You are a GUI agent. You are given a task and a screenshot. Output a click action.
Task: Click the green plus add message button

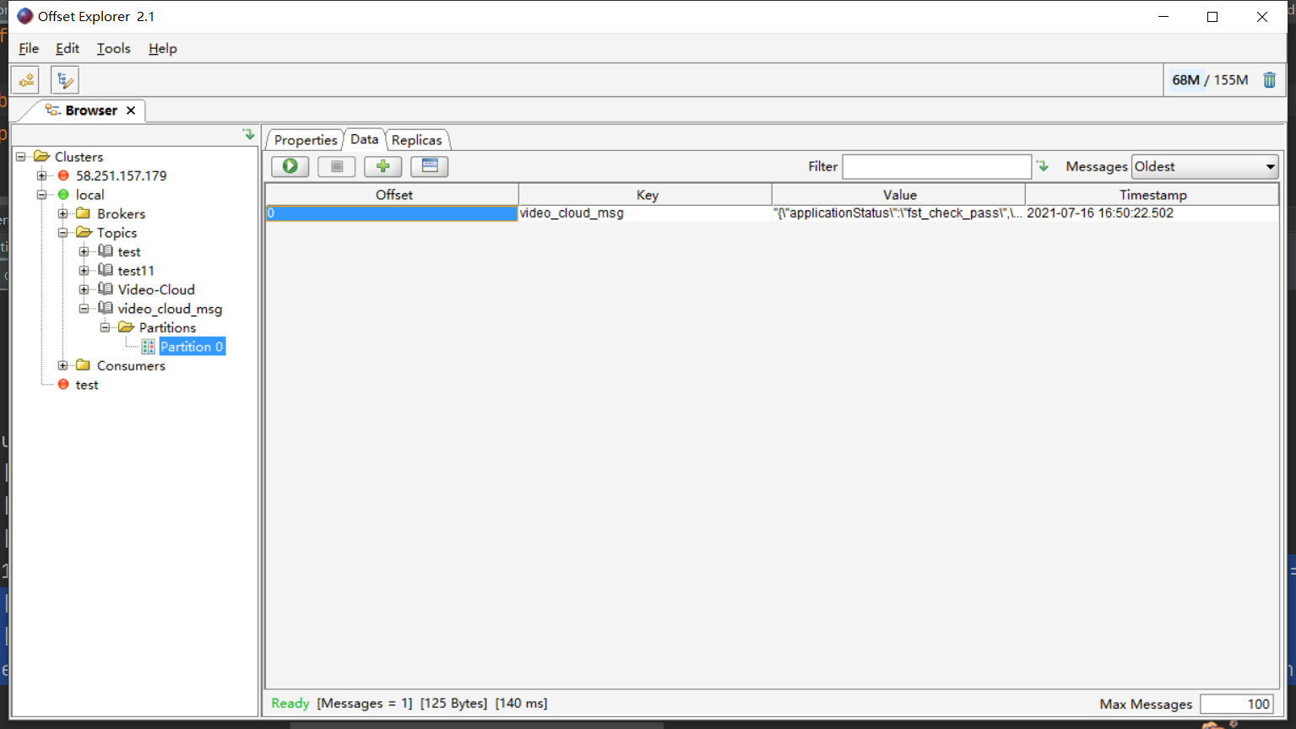[x=382, y=166]
